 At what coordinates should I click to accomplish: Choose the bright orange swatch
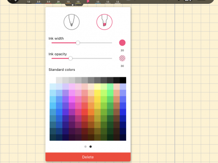click(x=91, y=112)
